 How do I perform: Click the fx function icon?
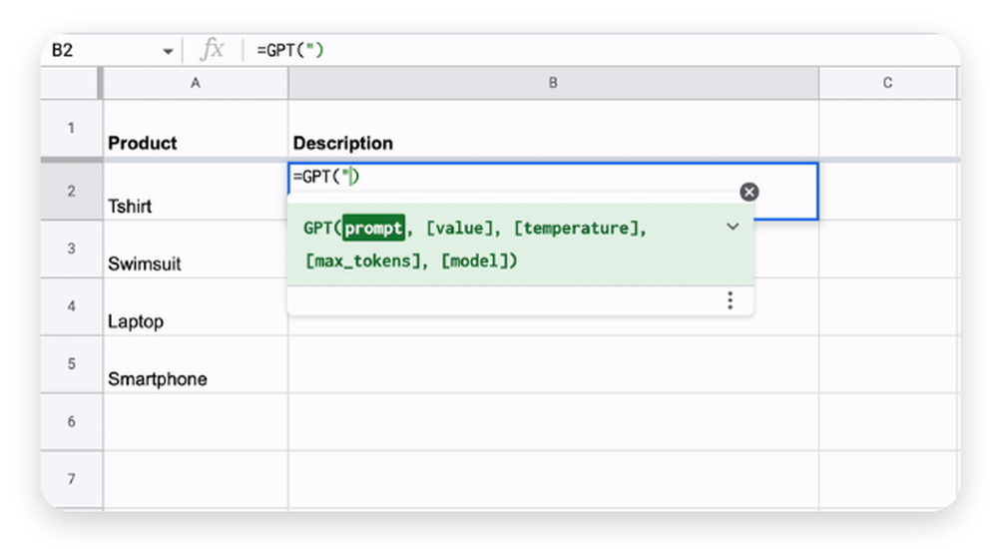click(x=212, y=50)
